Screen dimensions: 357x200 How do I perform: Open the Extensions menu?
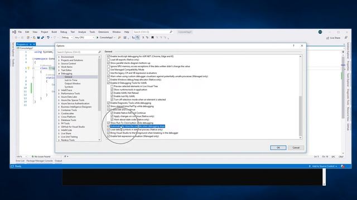pos(104,32)
